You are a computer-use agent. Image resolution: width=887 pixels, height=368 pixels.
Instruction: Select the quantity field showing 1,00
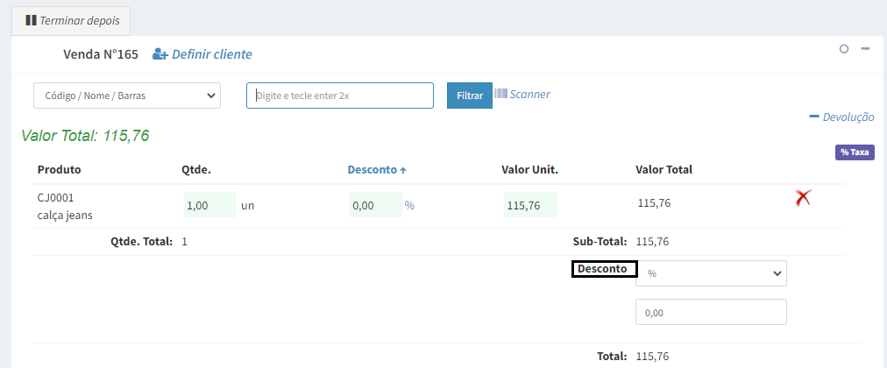coord(209,205)
